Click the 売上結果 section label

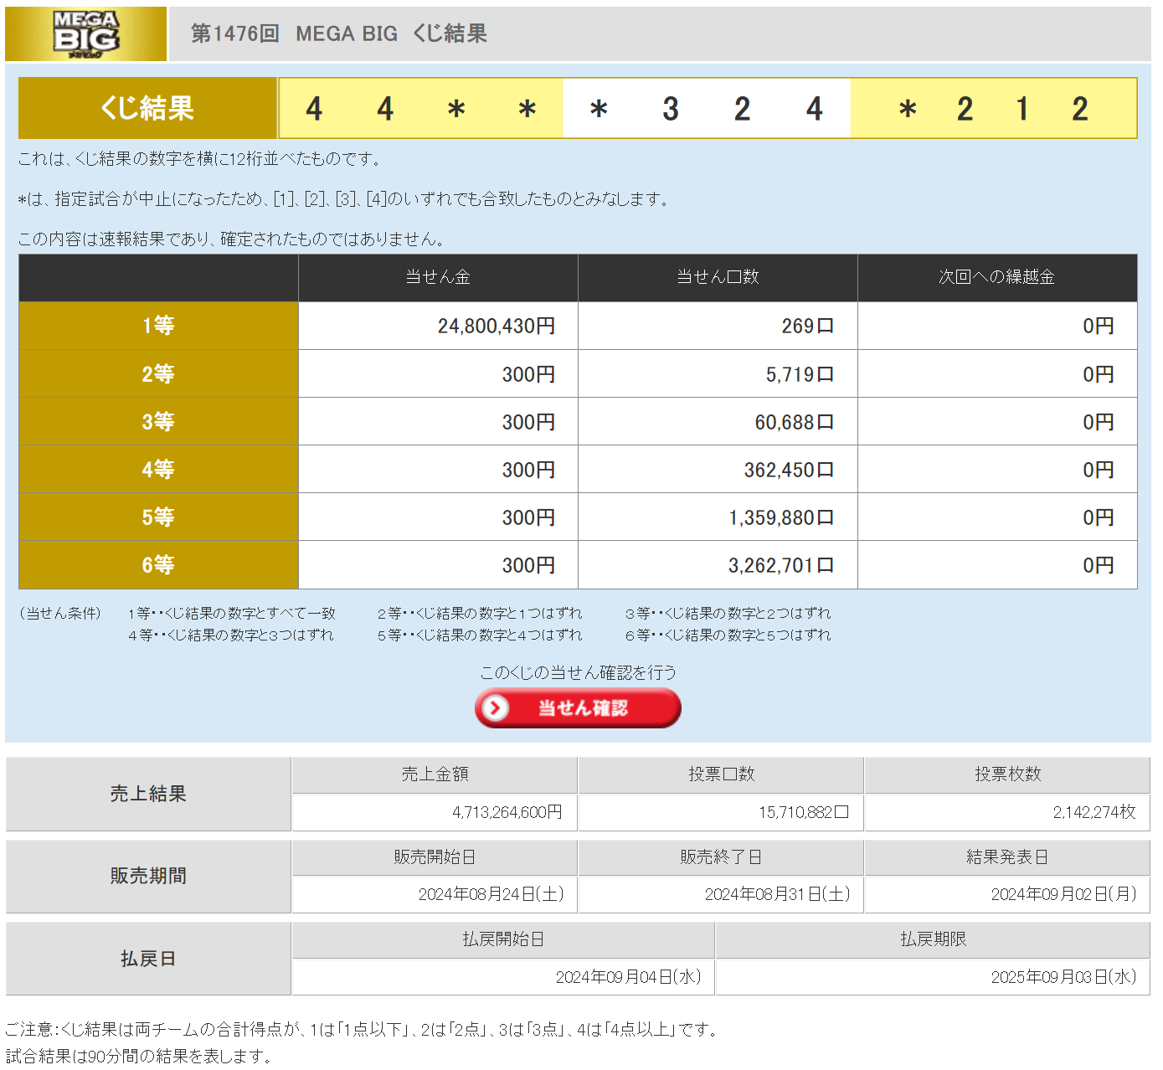tap(148, 794)
